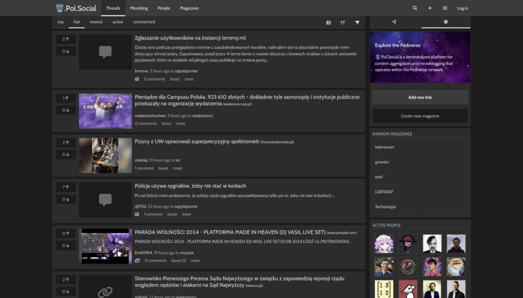Open 3 comments on lemmy.ml thread
Viewport: 523px width, 298px height.
click(154, 79)
